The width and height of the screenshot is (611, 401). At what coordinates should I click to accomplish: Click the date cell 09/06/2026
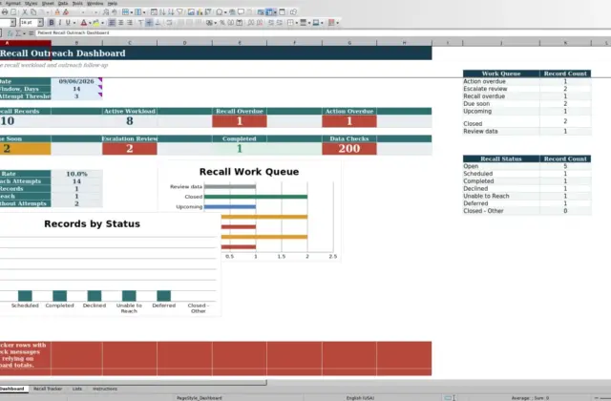(76, 81)
